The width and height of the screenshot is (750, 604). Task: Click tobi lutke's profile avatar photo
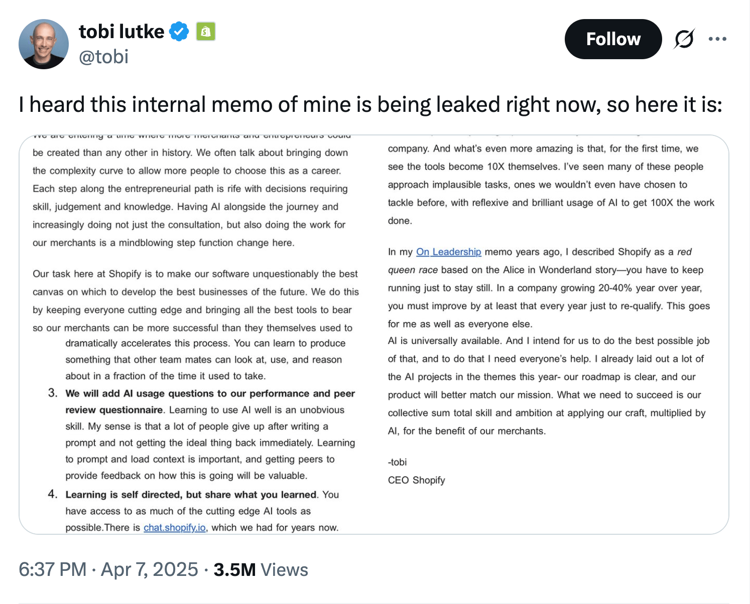pos(44,44)
